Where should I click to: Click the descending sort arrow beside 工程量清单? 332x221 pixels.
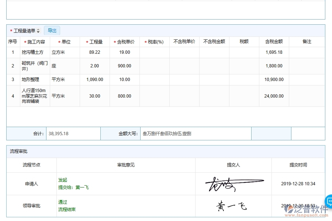(x=38, y=32)
